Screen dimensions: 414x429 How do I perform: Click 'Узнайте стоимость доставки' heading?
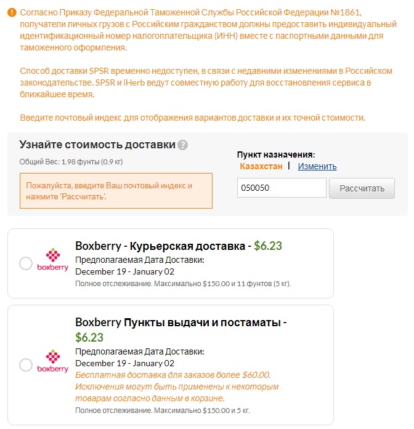click(97, 145)
